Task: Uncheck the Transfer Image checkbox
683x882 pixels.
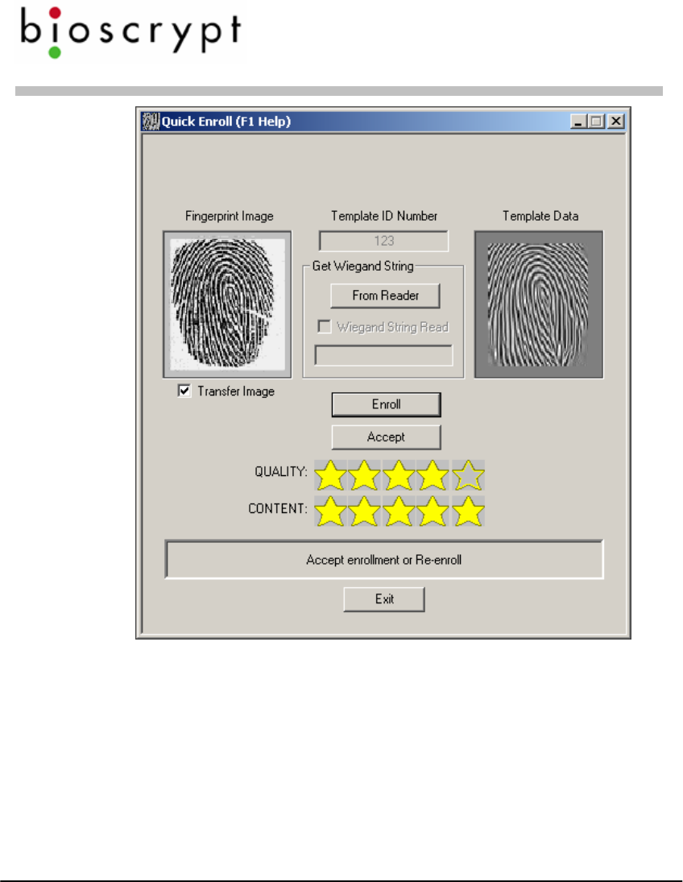Action: tap(184, 391)
